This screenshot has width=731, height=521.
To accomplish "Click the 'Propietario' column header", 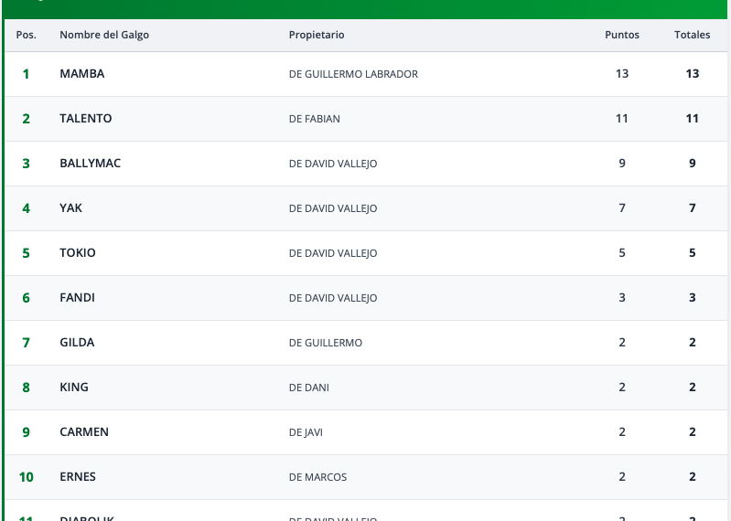I will pos(317,36).
